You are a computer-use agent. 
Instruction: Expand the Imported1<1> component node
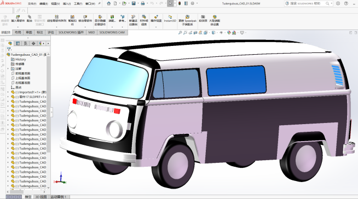8,92
